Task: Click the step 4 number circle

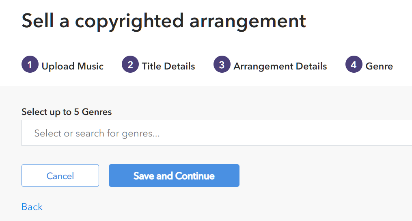Action: click(x=354, y=65)
